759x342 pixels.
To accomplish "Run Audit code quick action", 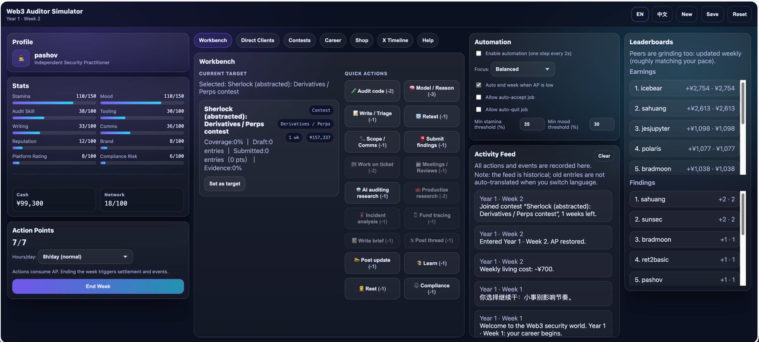I will [x=372, y=91].
